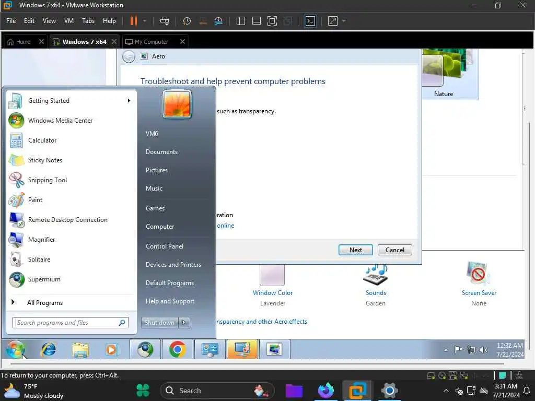Open Control Panel from Start menu
Viewport: 535px width, 401px height.
tap(165, 246)
